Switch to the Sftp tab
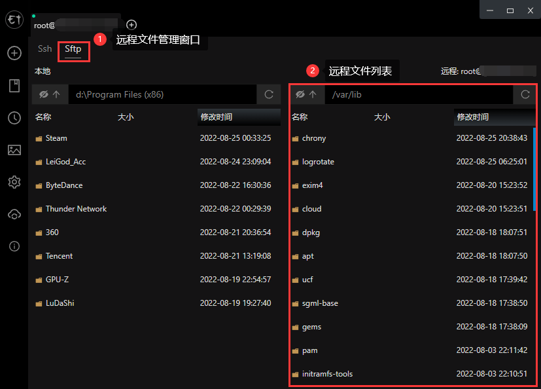This screenshot has height=389, width=541. [x=73, y=49]
